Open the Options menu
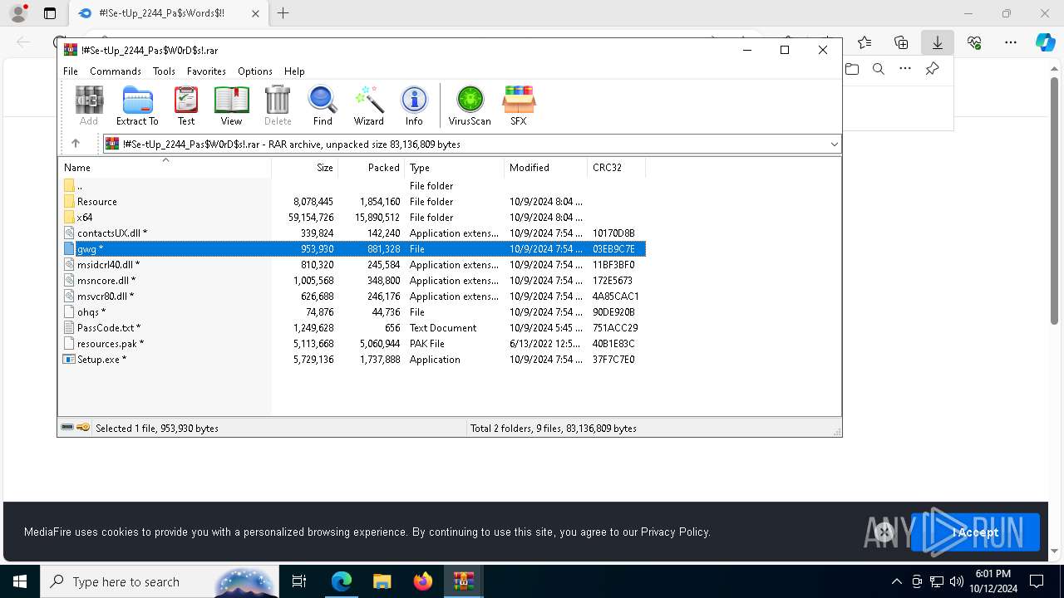 click(x=255, y=71)
